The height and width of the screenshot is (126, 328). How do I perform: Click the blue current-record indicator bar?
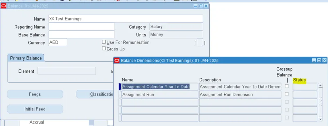pyautogui.click(x=120, y=87)
